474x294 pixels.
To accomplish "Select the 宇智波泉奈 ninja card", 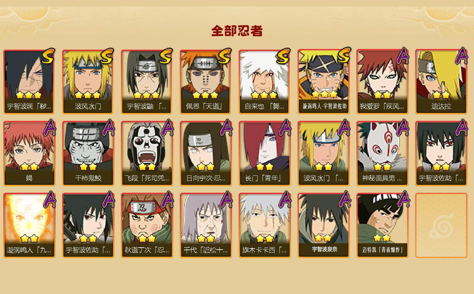I will 323,225.
